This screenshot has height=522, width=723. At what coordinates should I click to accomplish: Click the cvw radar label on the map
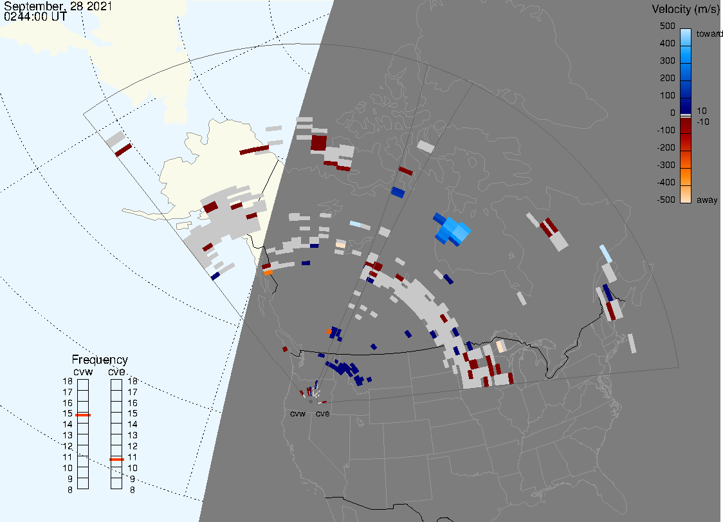click(298, 413)
